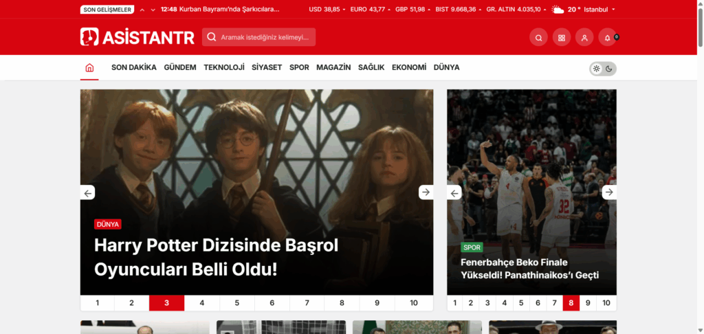The height and width of the screenshot is (334, 704).
Task: Open the Kurban Bayramı'nda Şarkıcılara headline
Action: [x=229, y=10]
